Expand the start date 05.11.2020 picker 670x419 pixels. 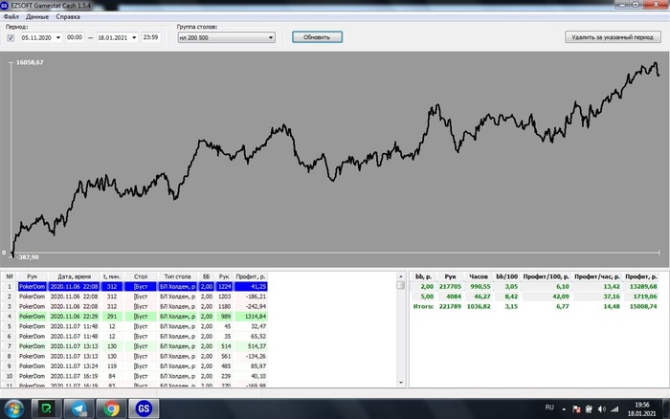[x=58, y=37]
